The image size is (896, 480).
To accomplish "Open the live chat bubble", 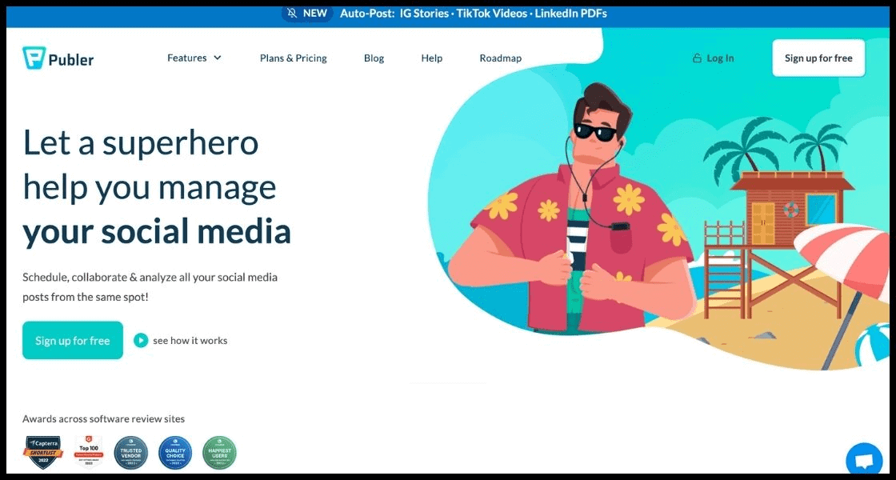I will pos(864,461).
